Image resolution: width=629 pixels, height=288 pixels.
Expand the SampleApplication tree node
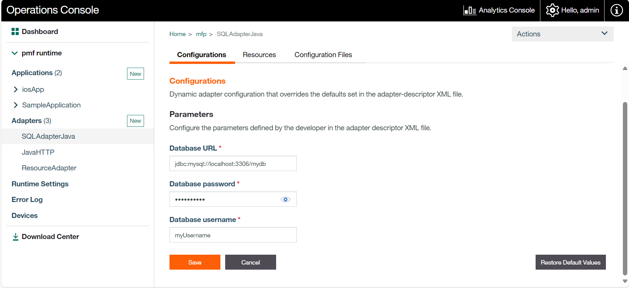[16, 105]
